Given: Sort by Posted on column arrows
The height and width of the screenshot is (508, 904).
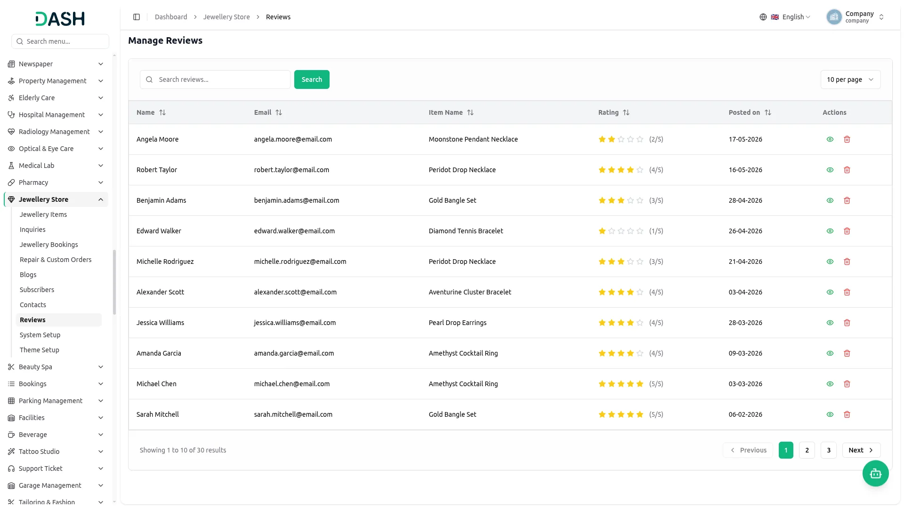Looking at the screenshot, I should coord(768,112).
